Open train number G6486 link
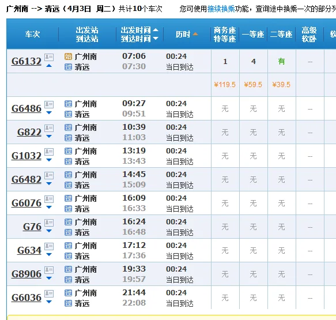Image resolution: width=336 pixels, height=320 pixels. 27,108
